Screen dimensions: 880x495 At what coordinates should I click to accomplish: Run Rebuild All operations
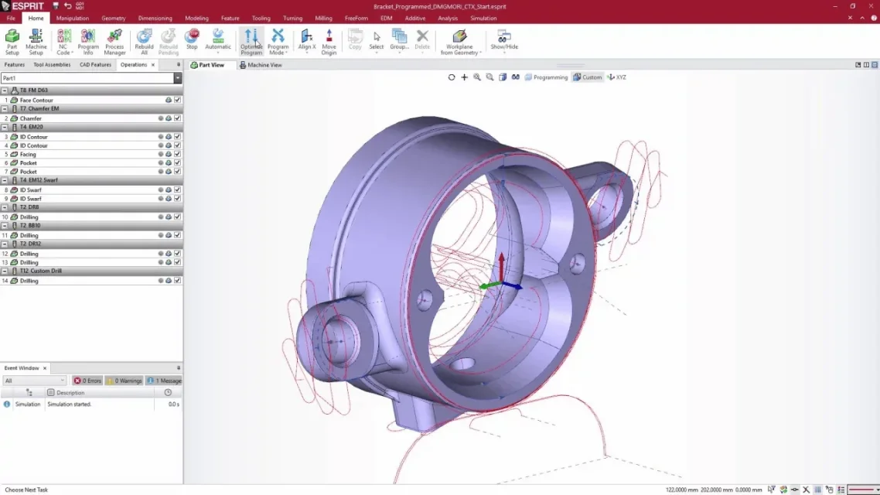tap(145, 42)
